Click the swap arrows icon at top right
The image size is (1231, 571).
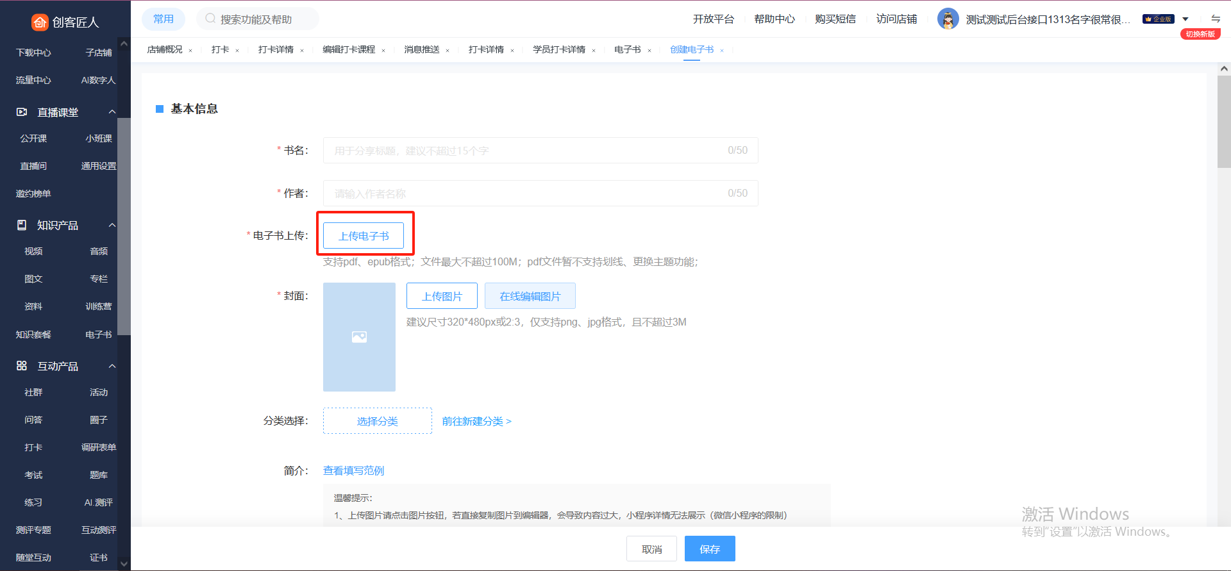pos(1216,19)
